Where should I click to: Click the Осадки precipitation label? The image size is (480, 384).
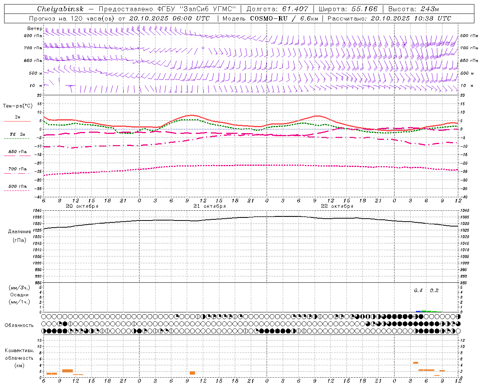19,295
